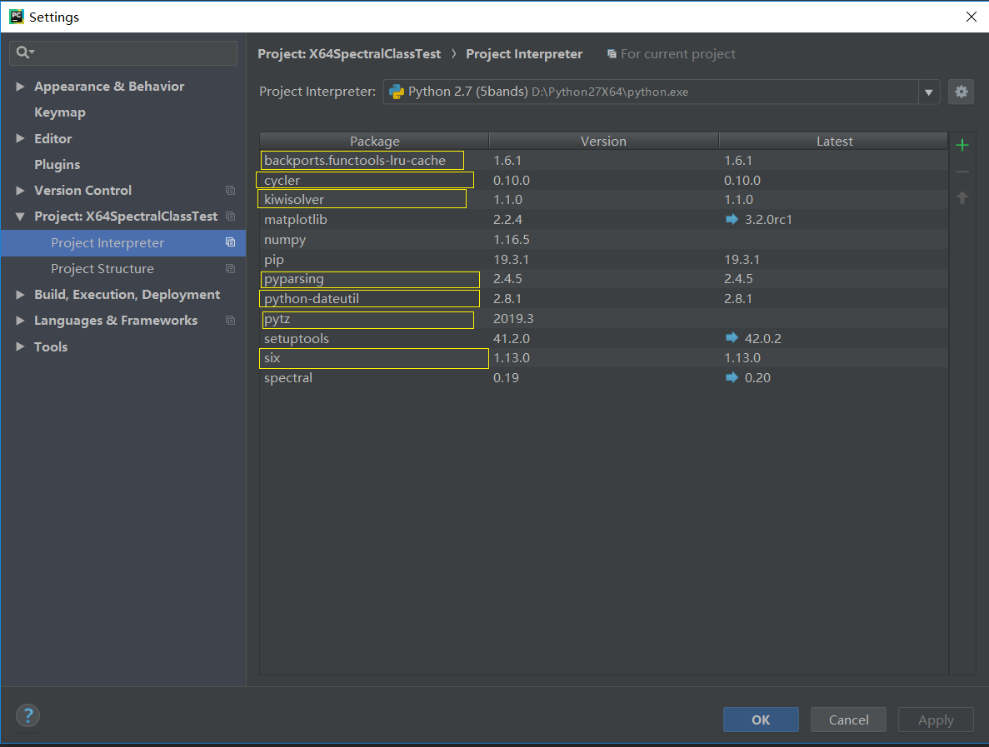Click the upgrade arrow next to 42.0.2

click(x=732, y=338)
